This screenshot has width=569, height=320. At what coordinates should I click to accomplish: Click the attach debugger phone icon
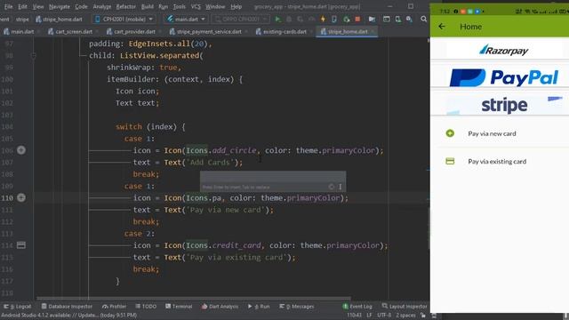(334, 19)
